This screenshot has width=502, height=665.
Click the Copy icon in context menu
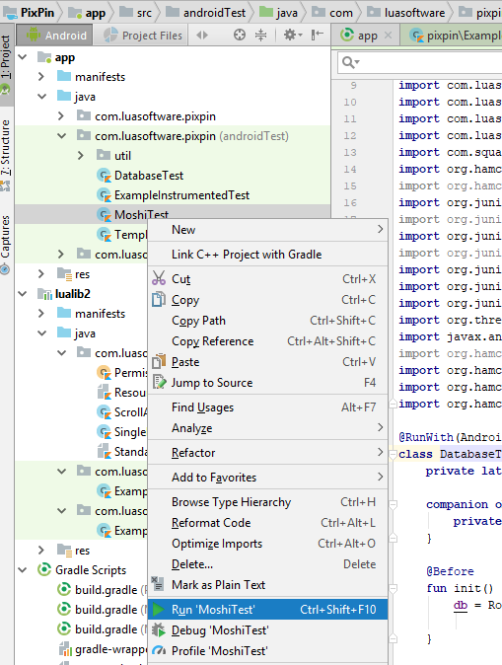[159, 299]
